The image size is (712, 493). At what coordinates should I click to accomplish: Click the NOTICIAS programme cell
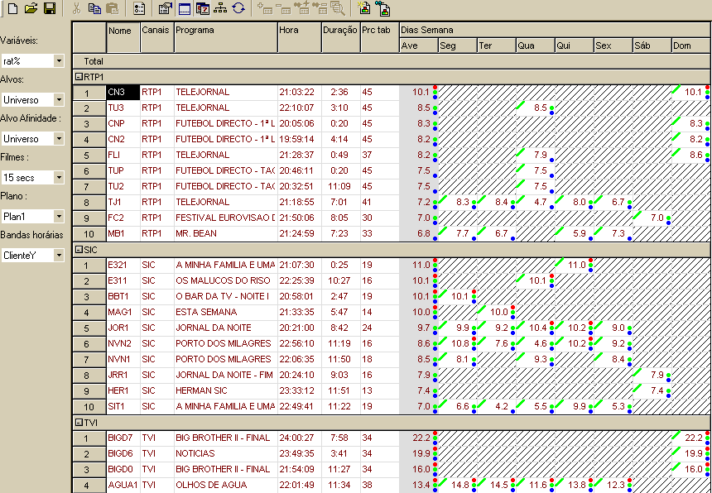pyautogui.click(x=226, y=453)
